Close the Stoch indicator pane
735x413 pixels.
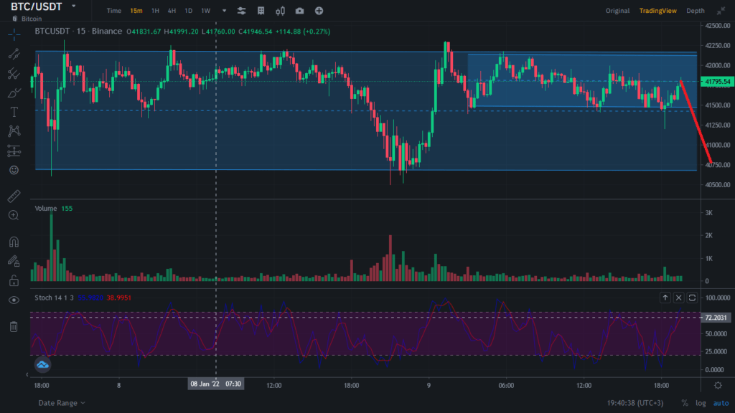pyautogui.click(x=678, y=297)
